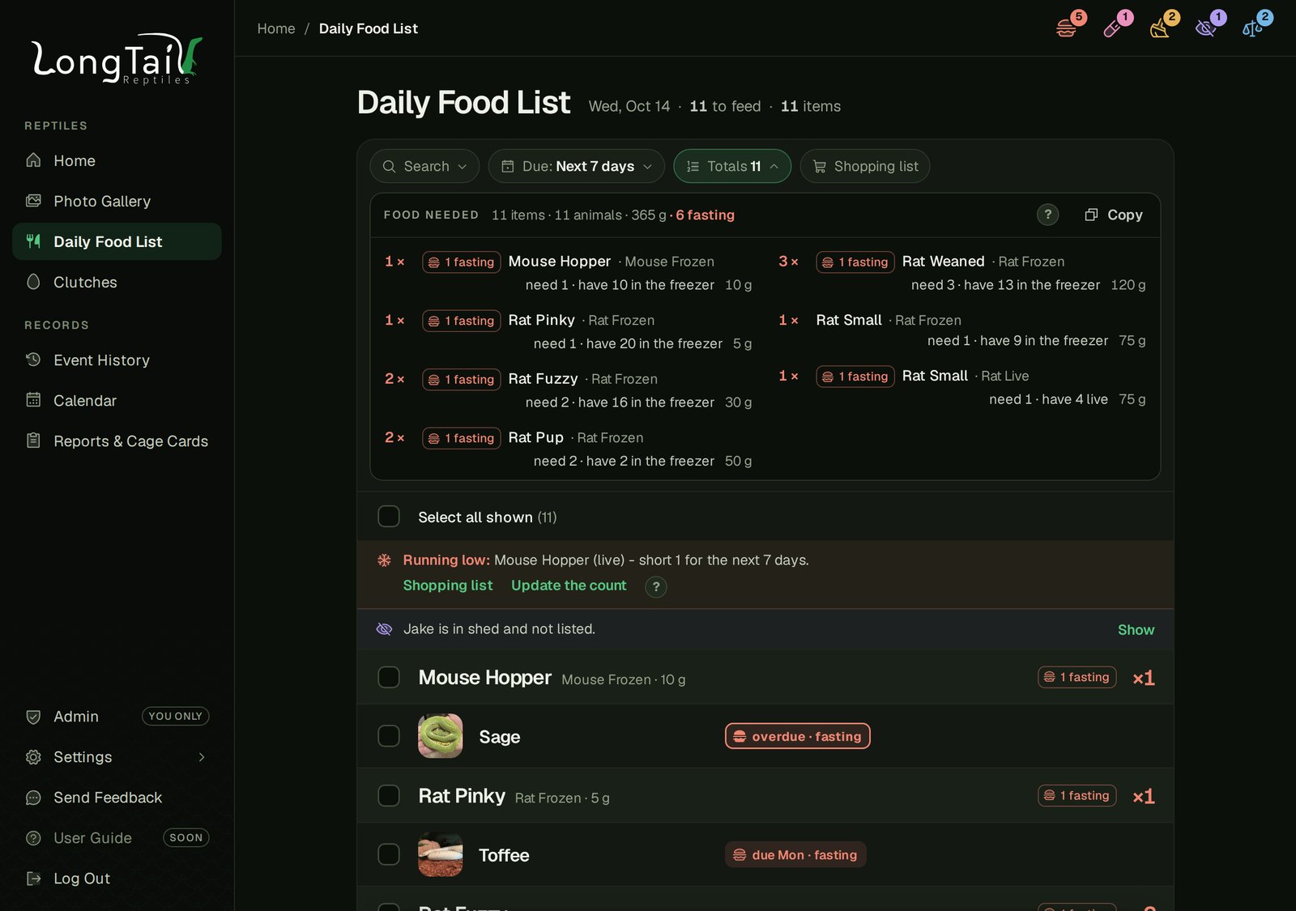Open the cleaning alerts icon with badge 2
The width and height of the screenshot is (1296, 911).
pyautogui.click(x=1161, y=28)
